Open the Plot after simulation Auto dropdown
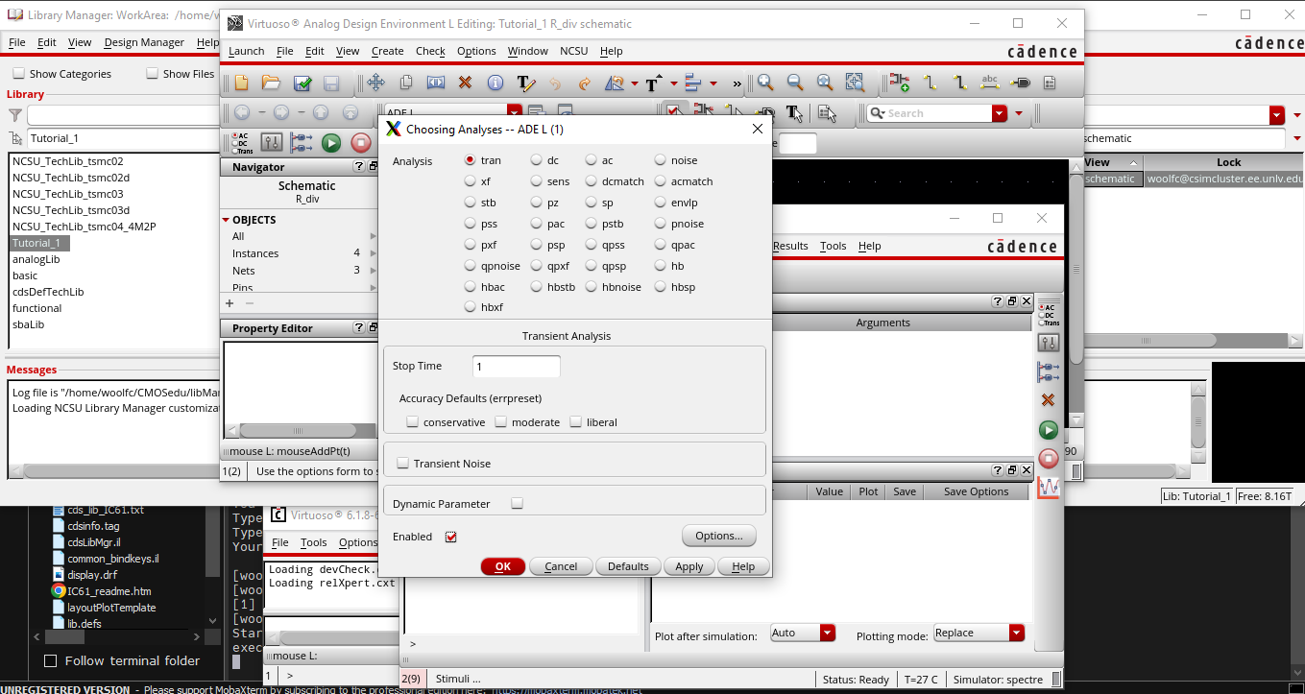Screen dimensions: 1305x694 [x=828, y=633]
